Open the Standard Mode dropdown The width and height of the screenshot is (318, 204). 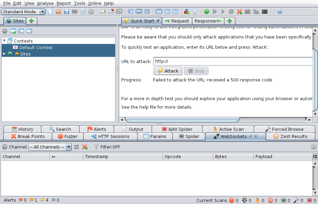[42, 12]
